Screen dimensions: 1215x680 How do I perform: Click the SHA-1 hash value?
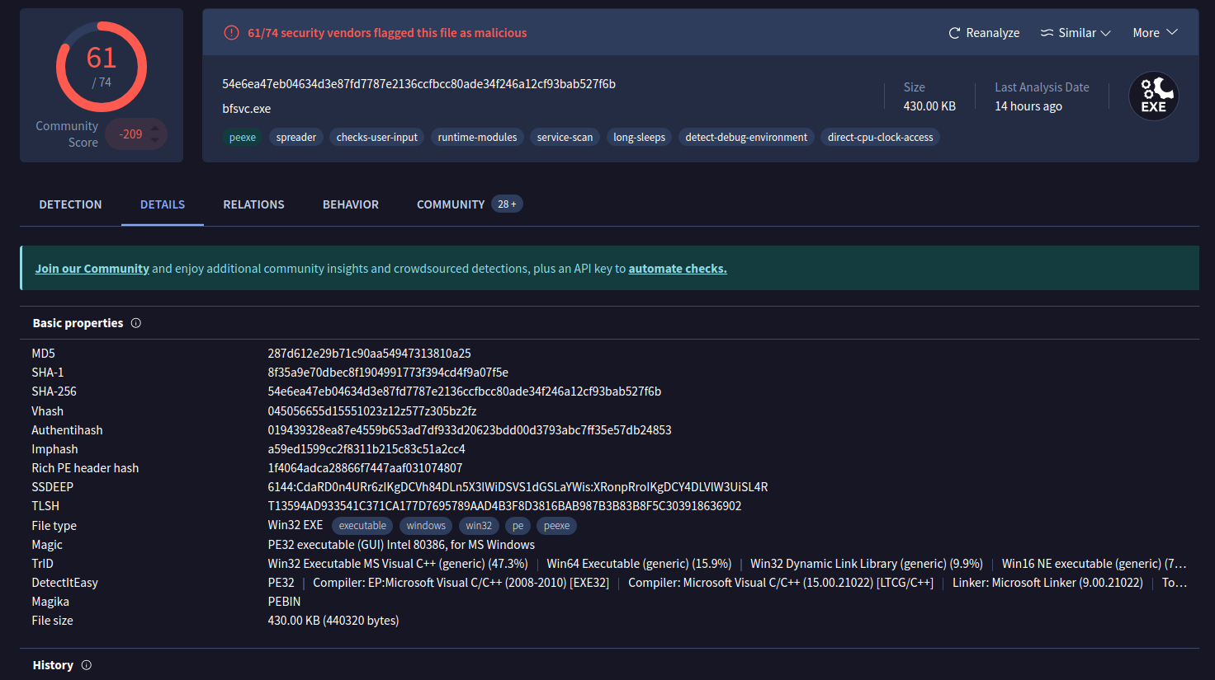(388, 373)
